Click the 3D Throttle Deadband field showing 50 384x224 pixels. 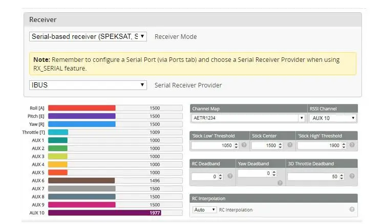(316, 176)
